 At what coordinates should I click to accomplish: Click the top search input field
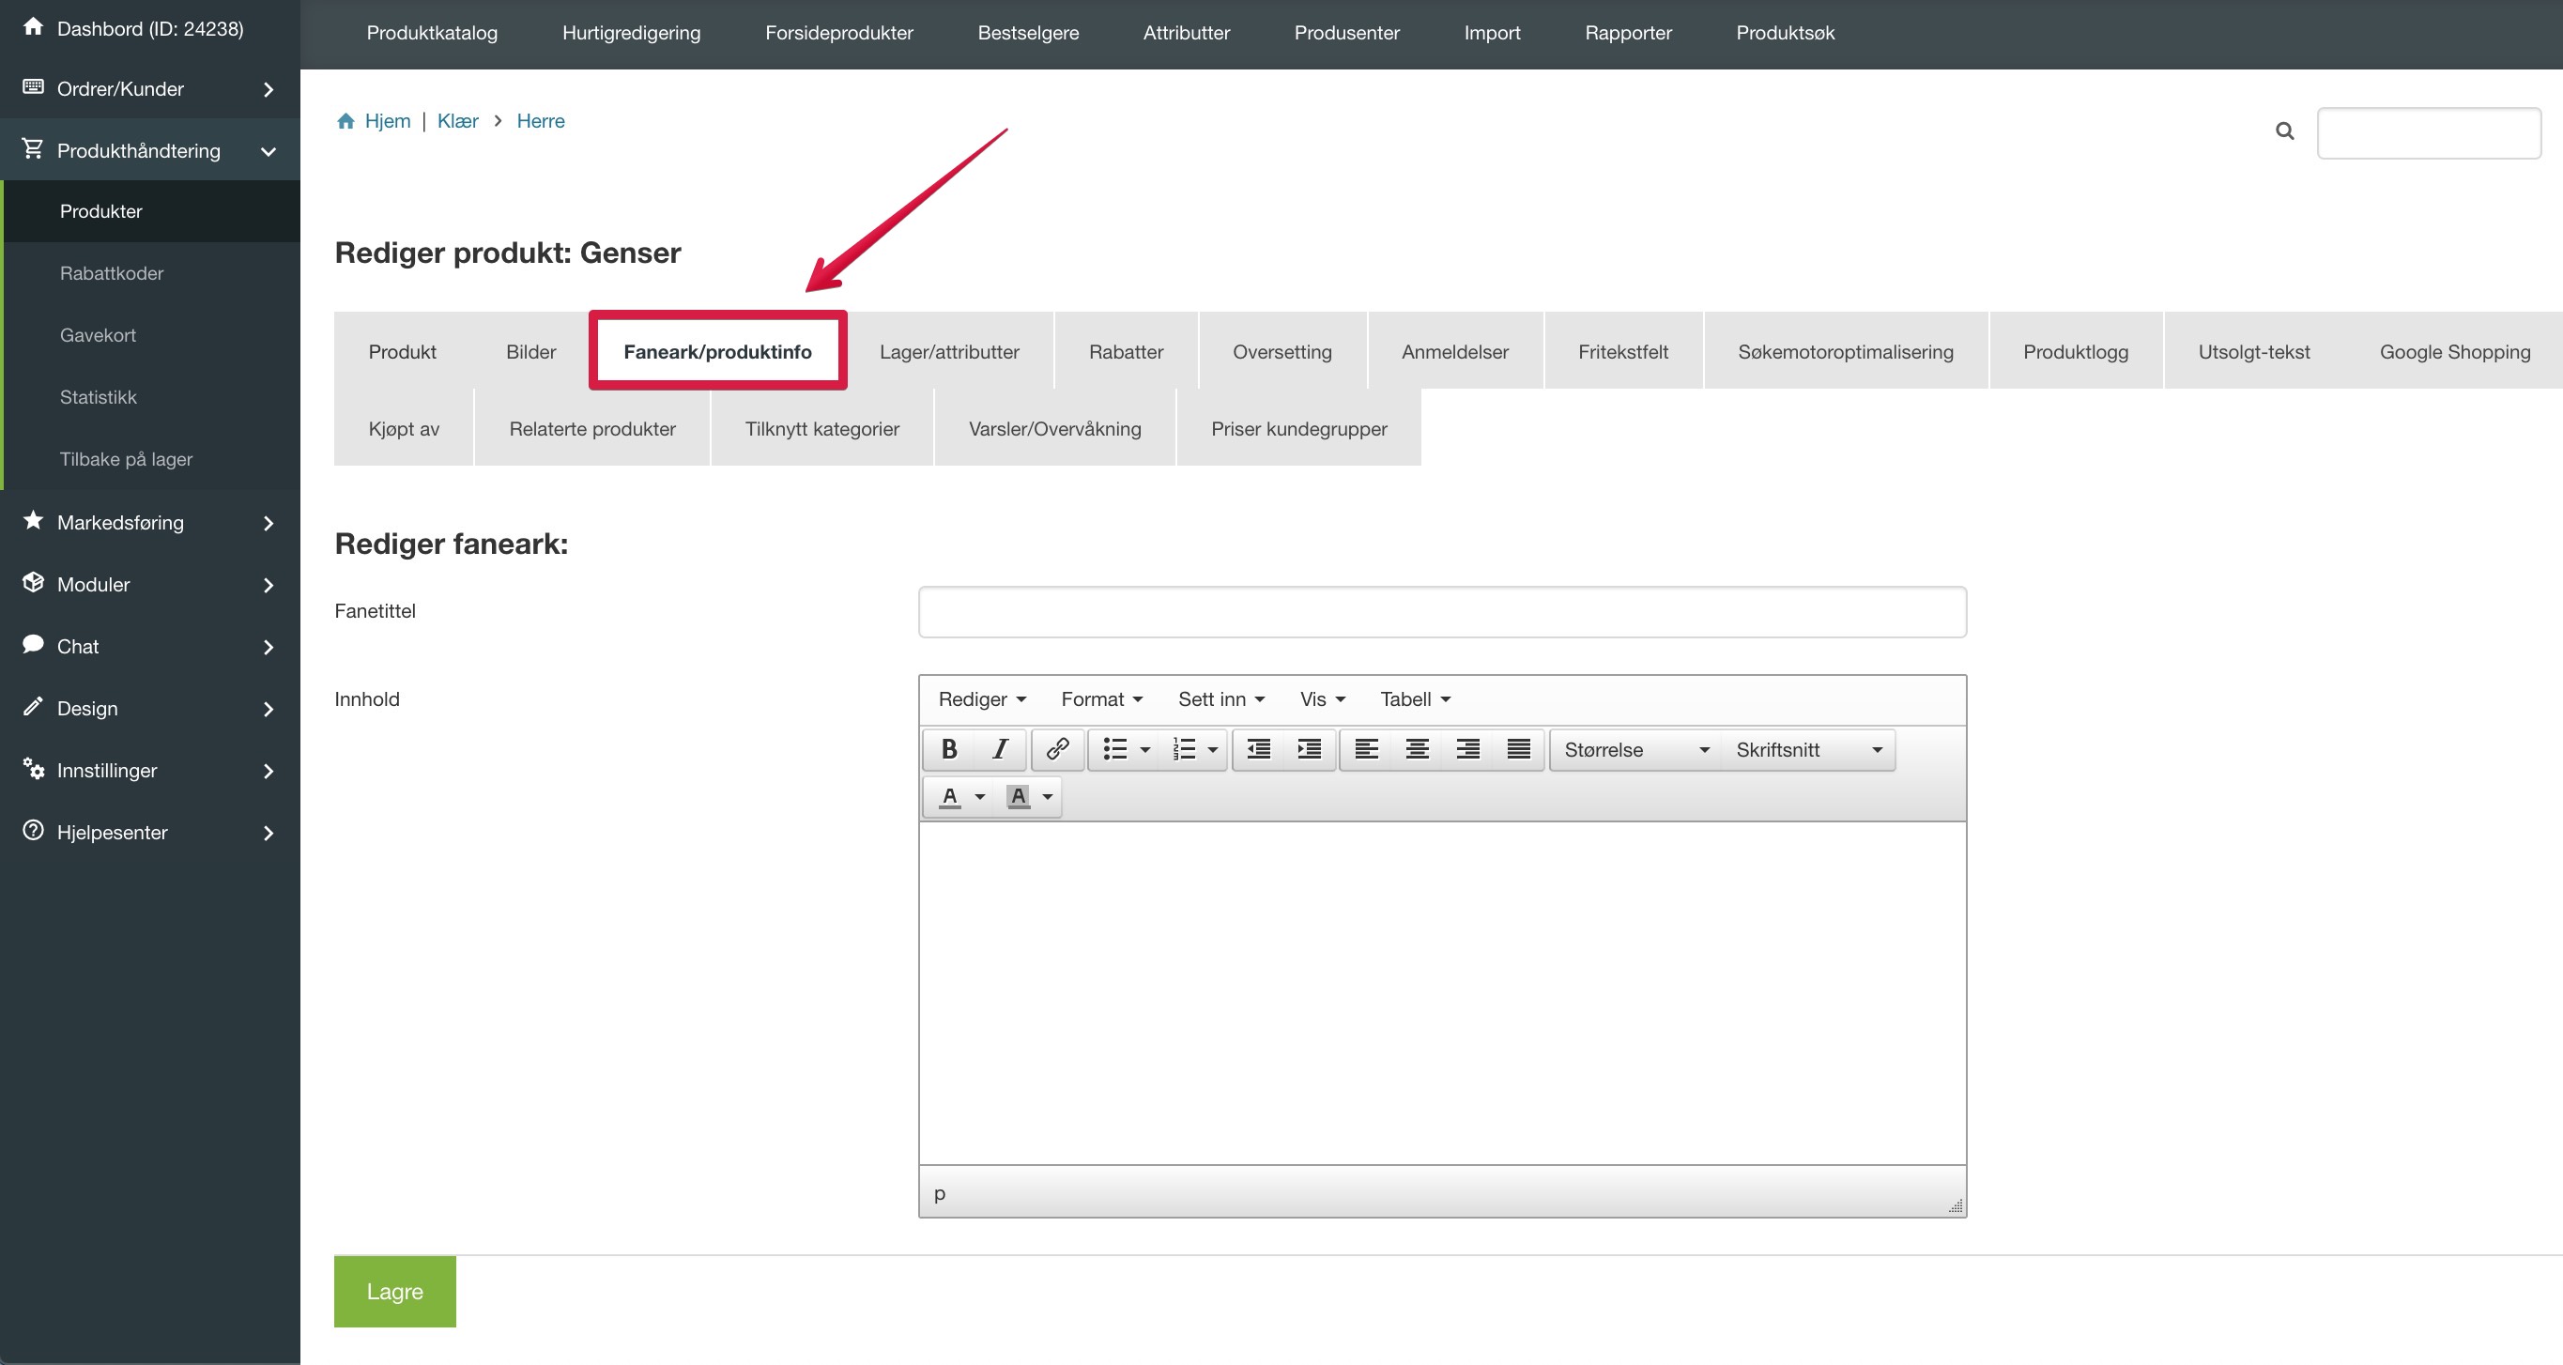point(2429,133)
